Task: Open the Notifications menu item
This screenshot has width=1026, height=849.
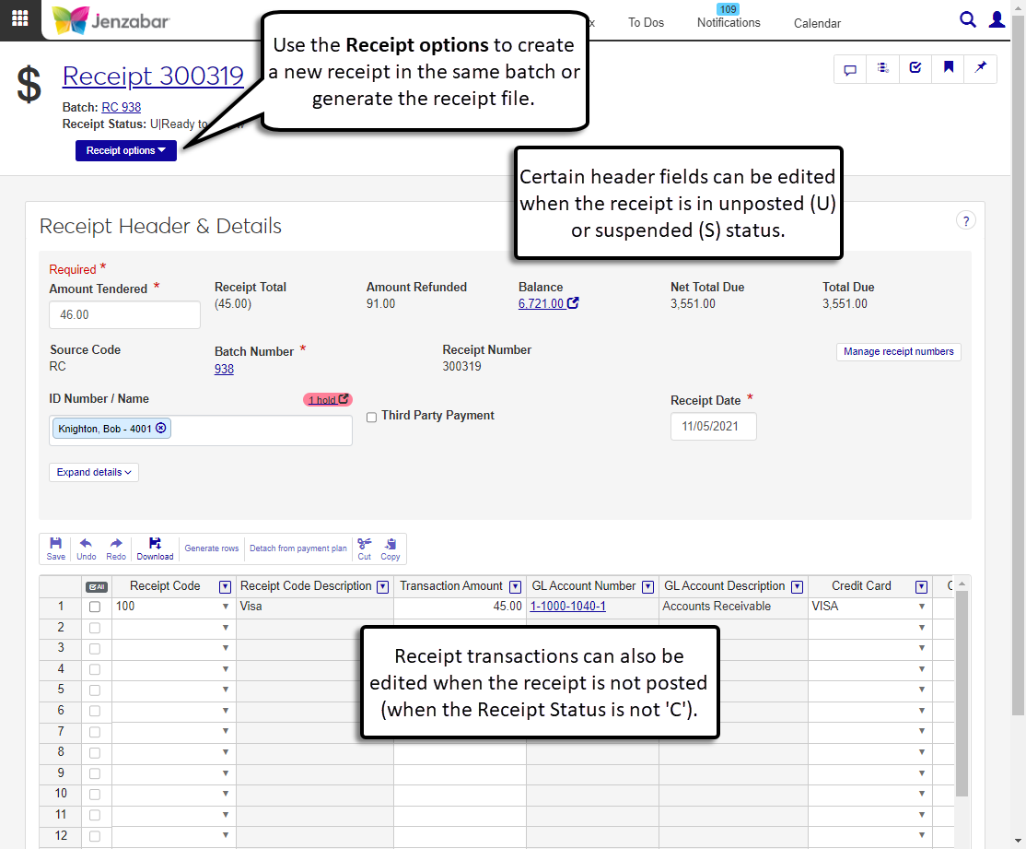Action: click(729, 22)
